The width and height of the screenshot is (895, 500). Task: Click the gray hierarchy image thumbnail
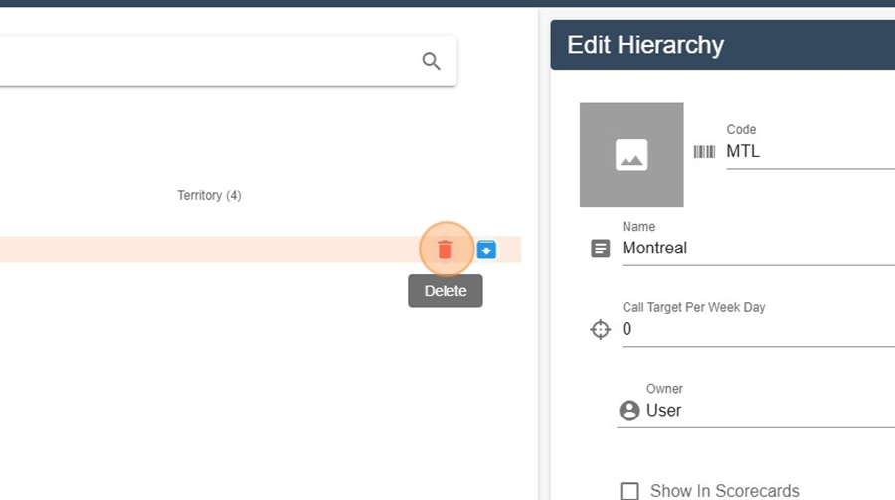(x=631, y=155)
